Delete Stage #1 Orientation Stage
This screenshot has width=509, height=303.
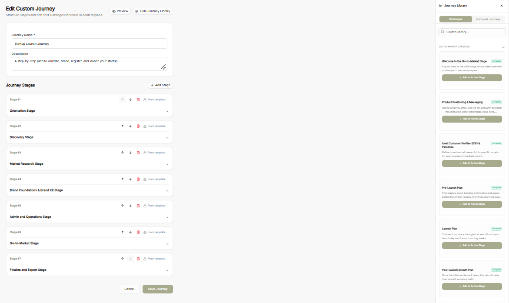[x=138, y=100]
